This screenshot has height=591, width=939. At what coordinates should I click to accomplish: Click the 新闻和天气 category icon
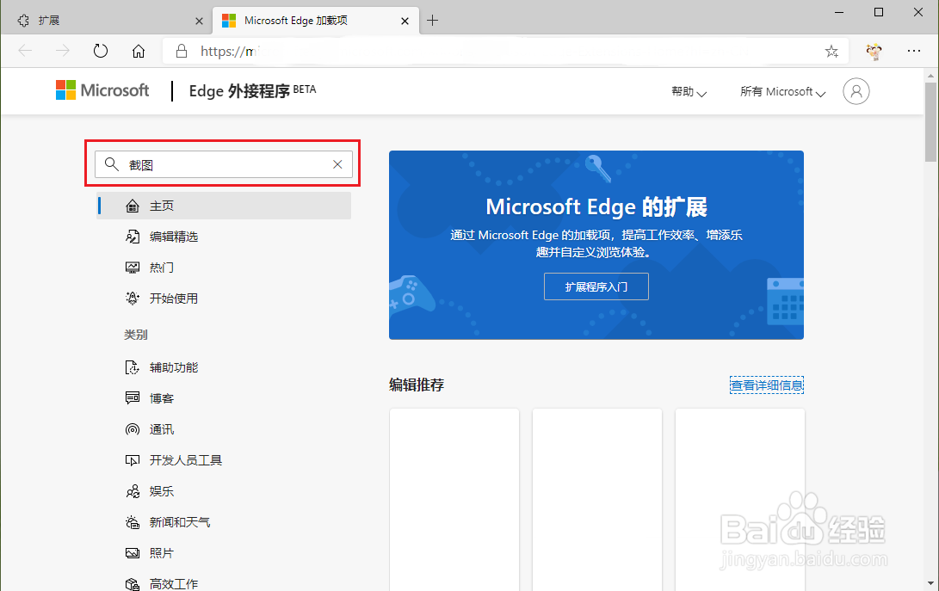click(x=133, y=522)
